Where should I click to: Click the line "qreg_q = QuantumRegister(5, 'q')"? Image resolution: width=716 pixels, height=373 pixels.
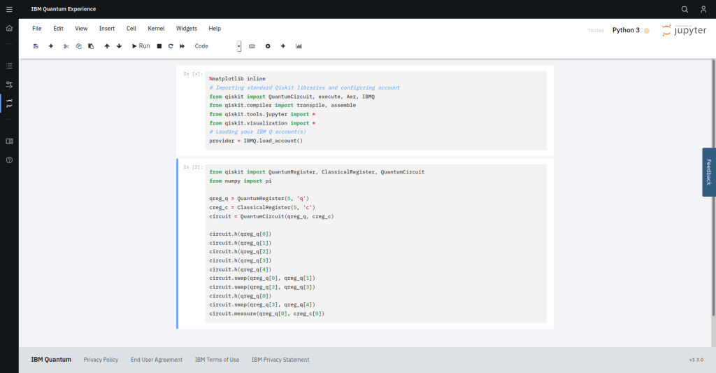coord(259,198)
